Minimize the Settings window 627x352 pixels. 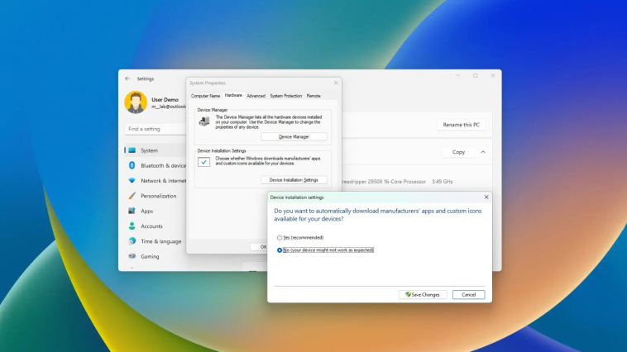pos(458,75)
